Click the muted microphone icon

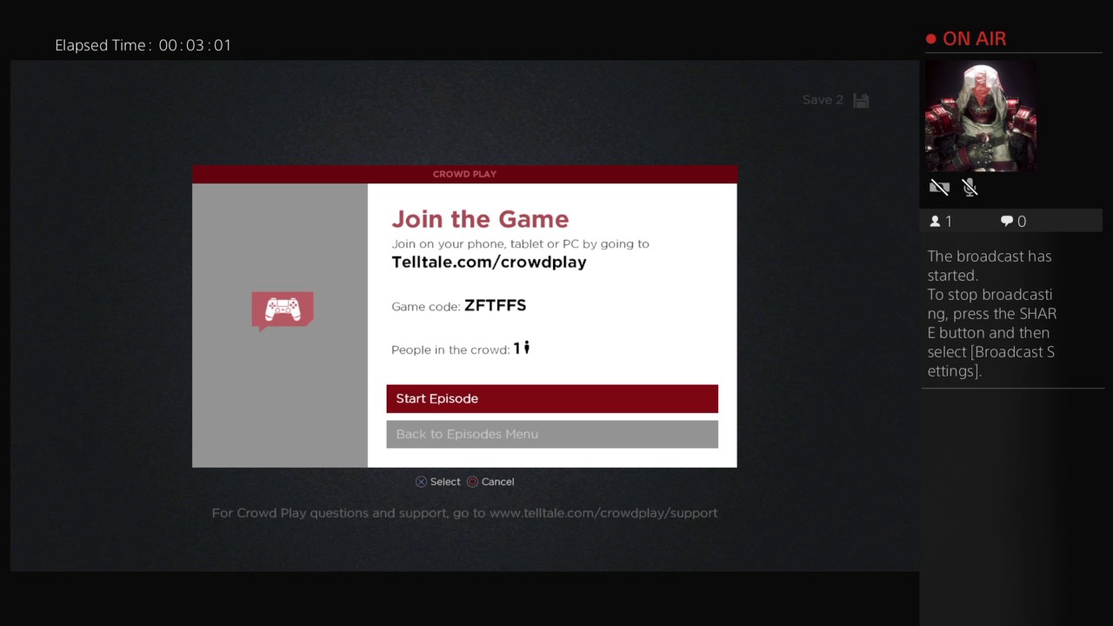(970, 187)
